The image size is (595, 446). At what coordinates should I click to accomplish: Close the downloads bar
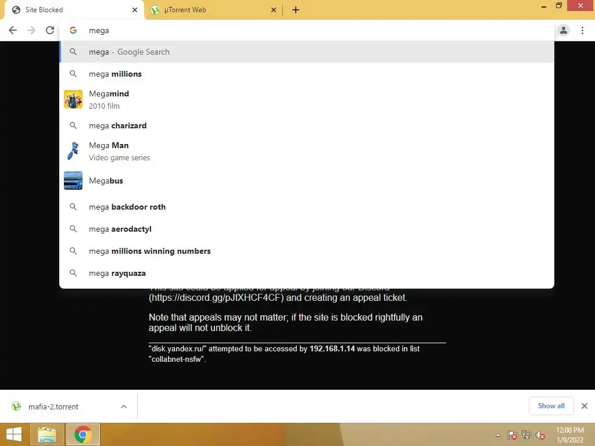(x=585, y=406)
